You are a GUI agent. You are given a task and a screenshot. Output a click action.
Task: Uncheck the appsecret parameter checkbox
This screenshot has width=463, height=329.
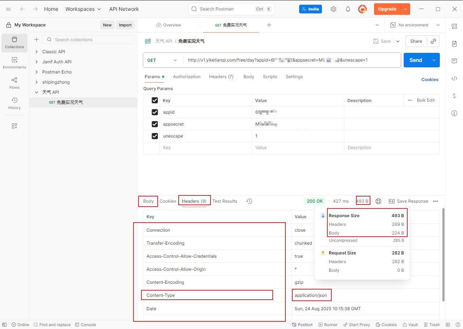coord(155,124)
